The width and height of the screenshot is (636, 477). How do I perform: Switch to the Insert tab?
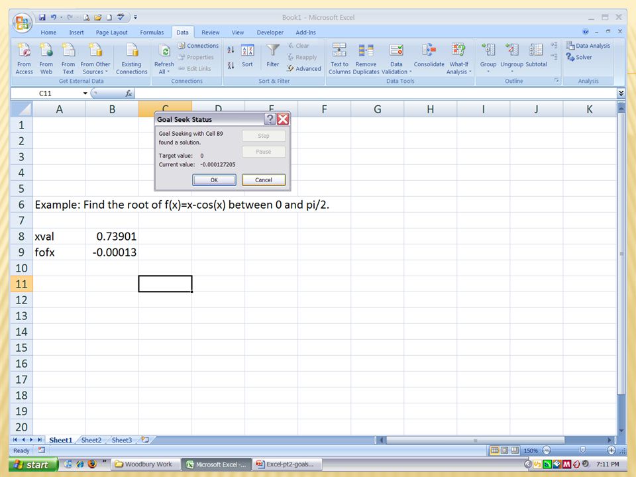point(76,32)
